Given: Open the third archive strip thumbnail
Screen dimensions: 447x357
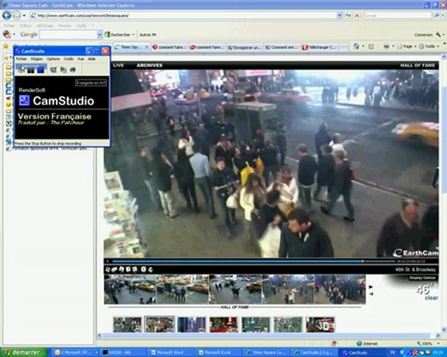Looking at the screenshot, I should (x=235, y=289).
